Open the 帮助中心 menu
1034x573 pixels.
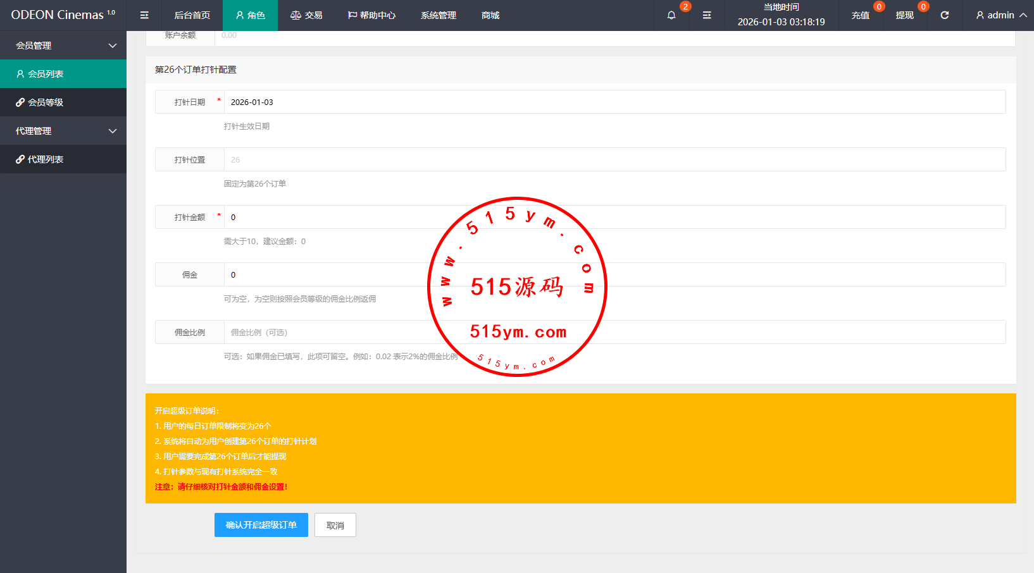372,15
